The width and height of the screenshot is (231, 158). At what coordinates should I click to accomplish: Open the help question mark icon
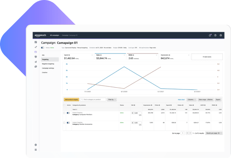(x=215, y=35)
